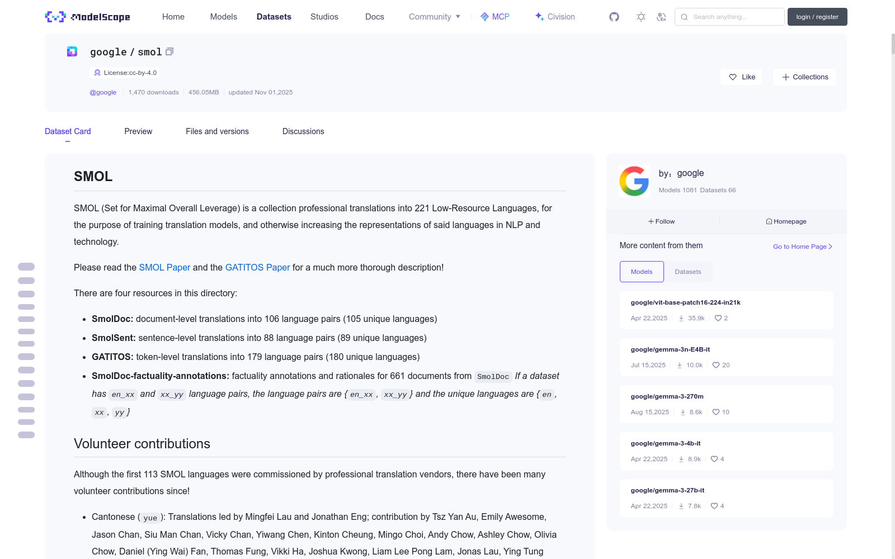Viewport: 895px width, 559px height.
Task: Switch to the Preview tab
Action: click(138, 131)
